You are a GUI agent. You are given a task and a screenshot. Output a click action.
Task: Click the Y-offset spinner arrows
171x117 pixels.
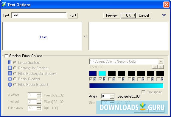tap(39, 102)
